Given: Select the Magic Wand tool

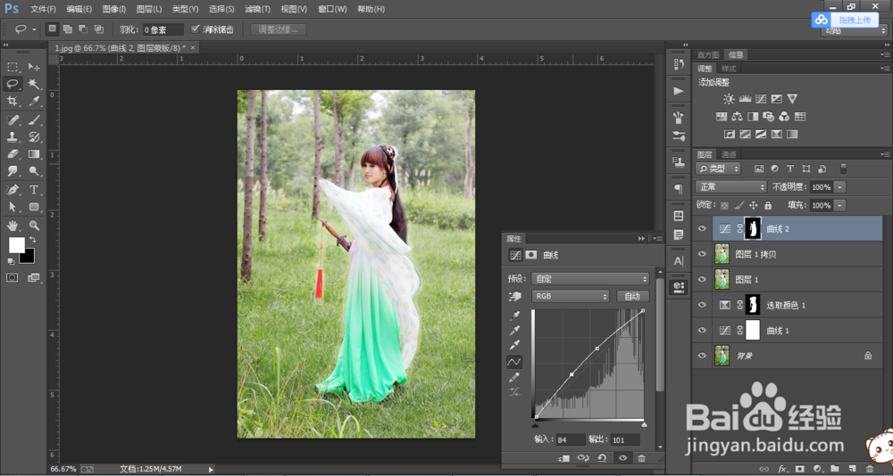Looking at the screenshot, I should [x=34, y=84].
